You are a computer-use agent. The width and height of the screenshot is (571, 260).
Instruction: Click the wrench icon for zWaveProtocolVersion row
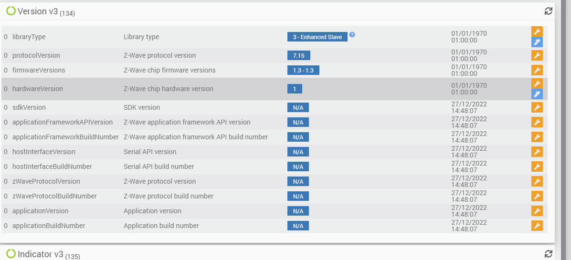[537, 181]
